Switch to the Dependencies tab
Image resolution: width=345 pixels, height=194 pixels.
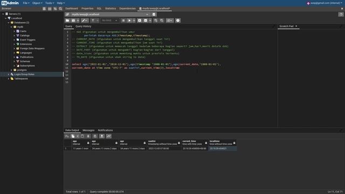tap(127, 9)
